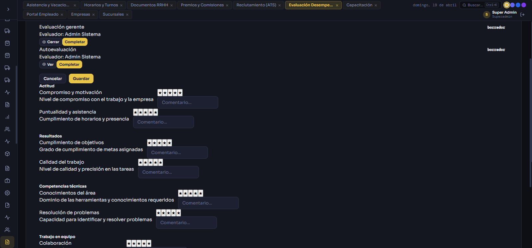Click the logout icon beside Super Admin
Image resolution: width=532 pixels, height=248 pixels.
[x=522, y=15]
